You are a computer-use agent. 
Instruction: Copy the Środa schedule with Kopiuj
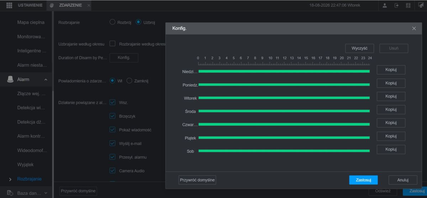391,109
